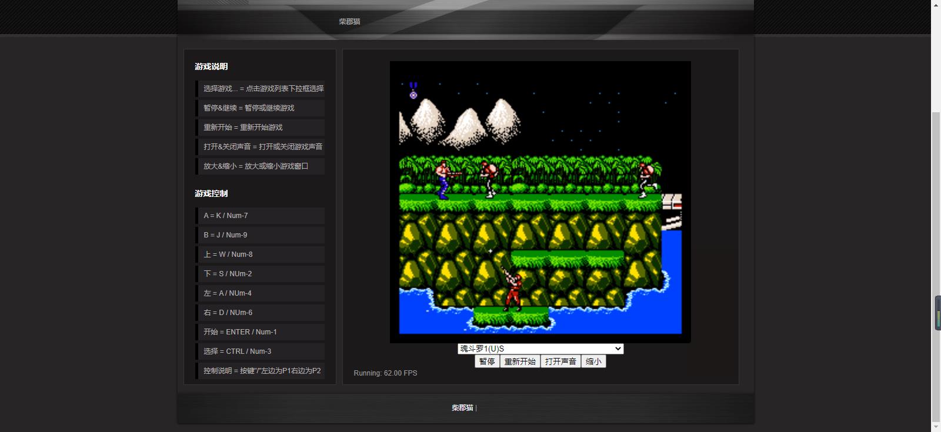The width and height of the screenshot is (941, 432).
Task: Shrink the game window using 缩小
Action: (x=593, y=361)
